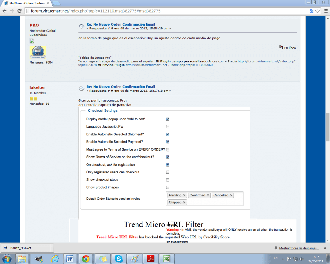Open the Chrome menu with the hamburger icon
Image resolution: width=330 pixels, height=264 pixels.
(x=326, y=11)
